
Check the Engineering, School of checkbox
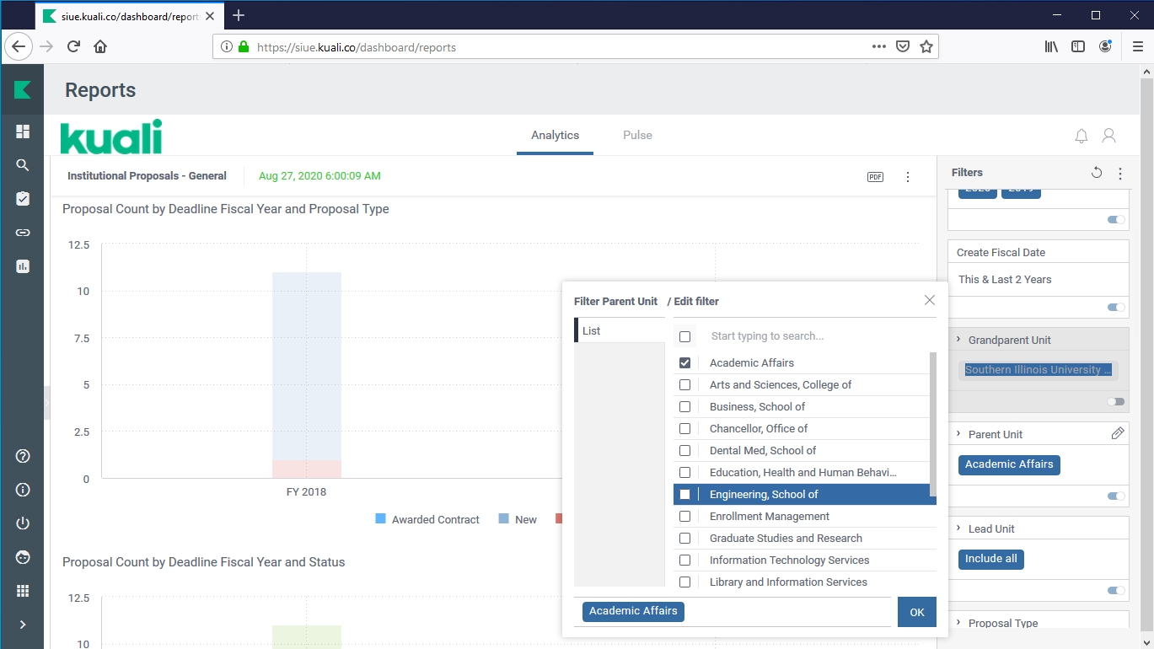point(684,495)
